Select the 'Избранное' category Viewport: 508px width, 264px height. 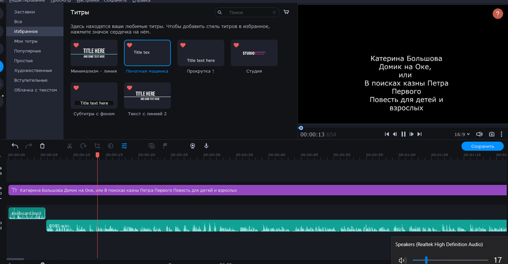pyautogui.click(x=35, y=31)
